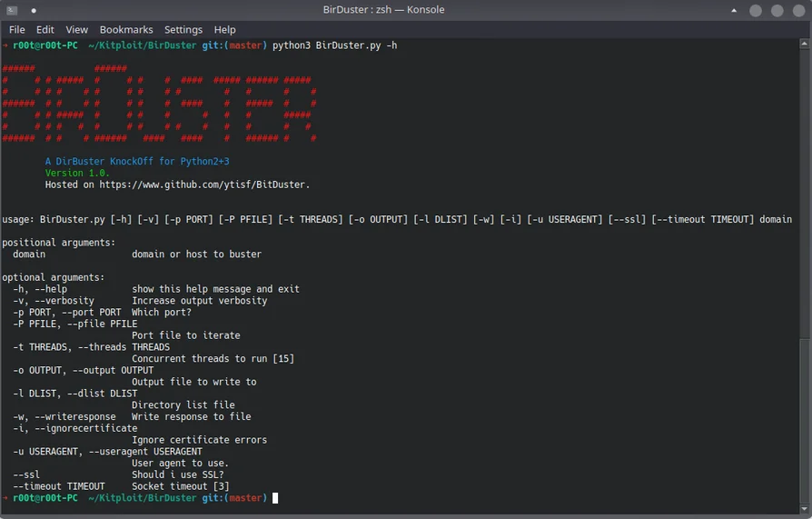The width and height of the screenshot is (812, 519).
Task: Click the green 'Version 1.0.' text
Action: [77, 173]
